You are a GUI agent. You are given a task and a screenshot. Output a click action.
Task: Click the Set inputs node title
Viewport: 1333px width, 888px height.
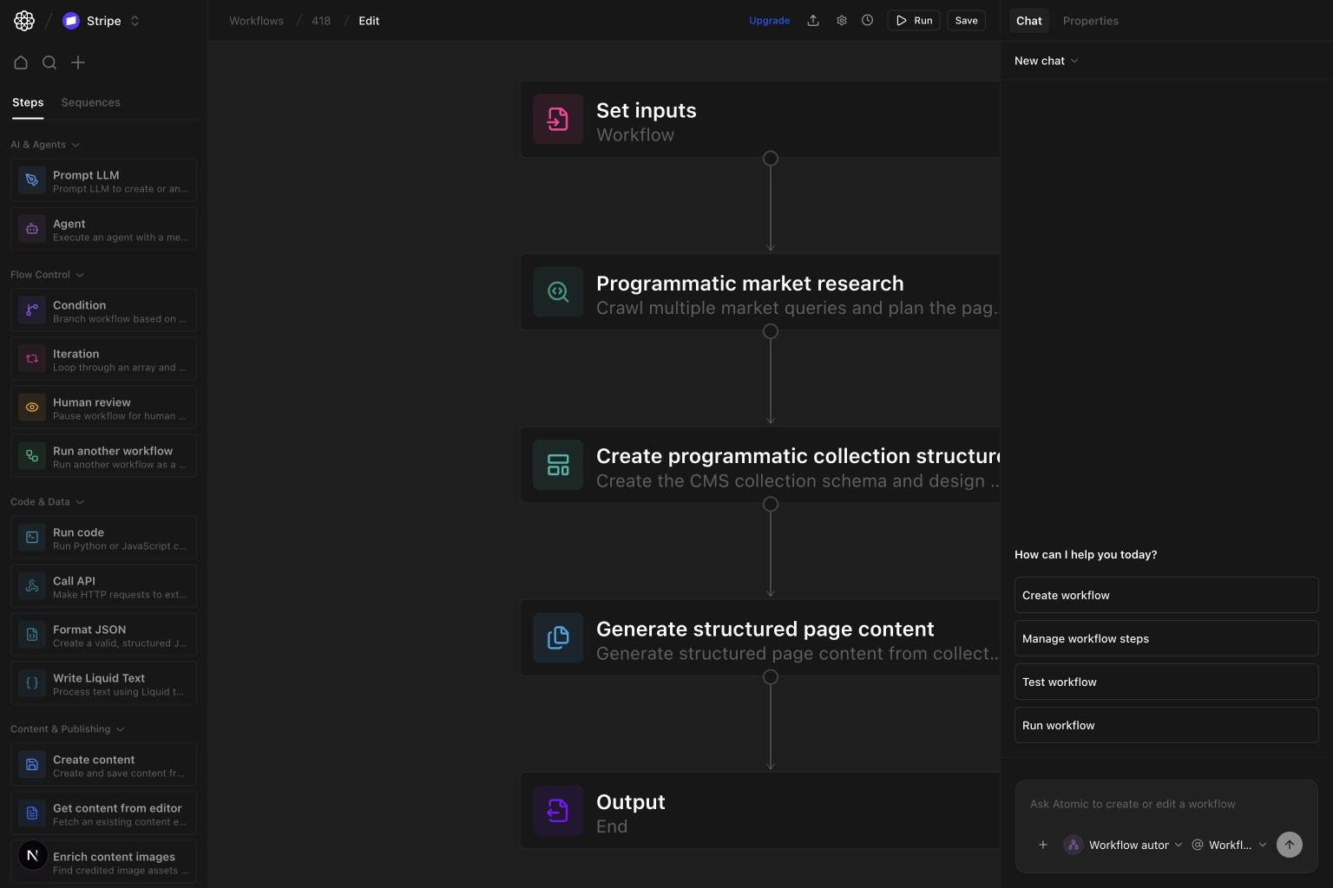coord(647,110)
